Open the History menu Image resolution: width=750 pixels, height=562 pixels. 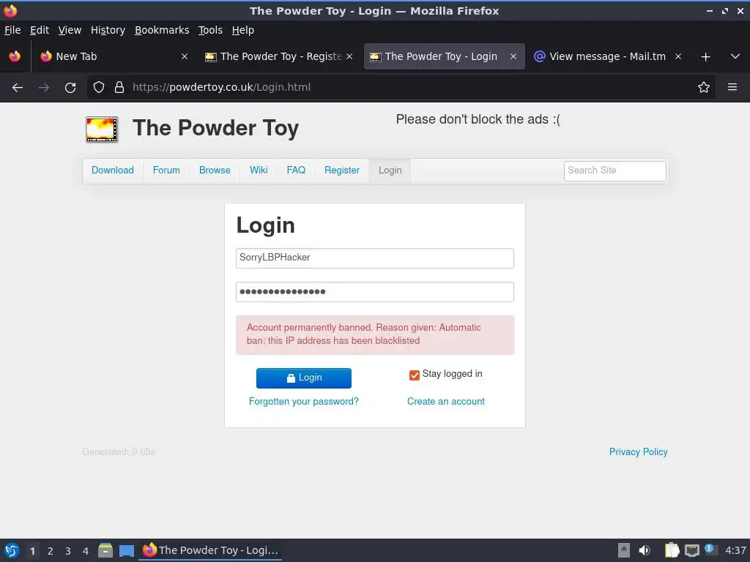(108, 30)
